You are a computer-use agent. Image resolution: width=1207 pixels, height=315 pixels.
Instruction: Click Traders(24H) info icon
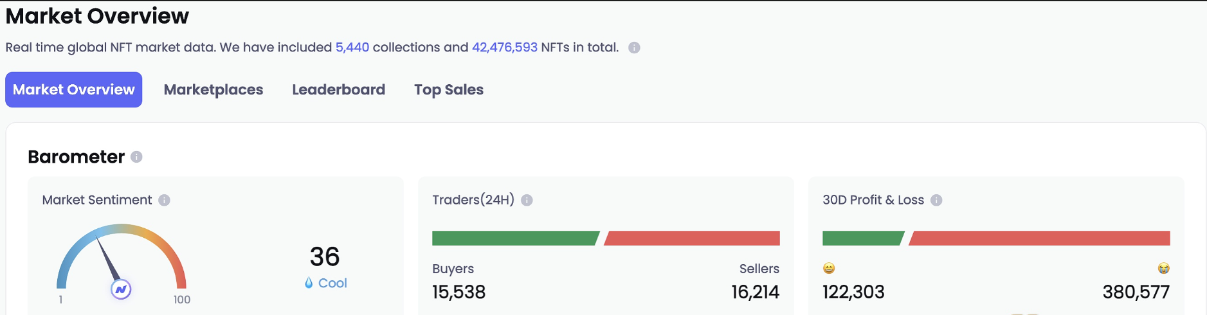527,200
